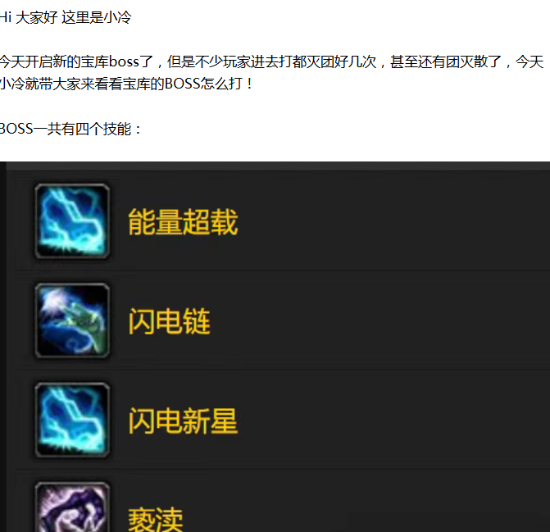Click the gray top bar of the skill panel
550x532 pixels.
tap(278, 166)
